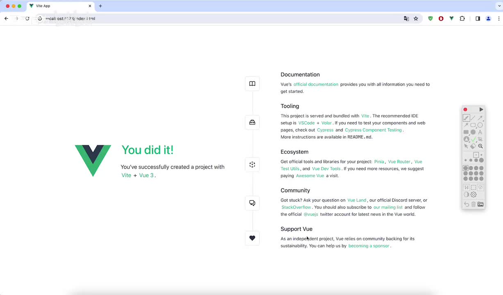This screenshot has width=503, height=295.
Task: Click the play triangle on palette
Action: [481, 109]
